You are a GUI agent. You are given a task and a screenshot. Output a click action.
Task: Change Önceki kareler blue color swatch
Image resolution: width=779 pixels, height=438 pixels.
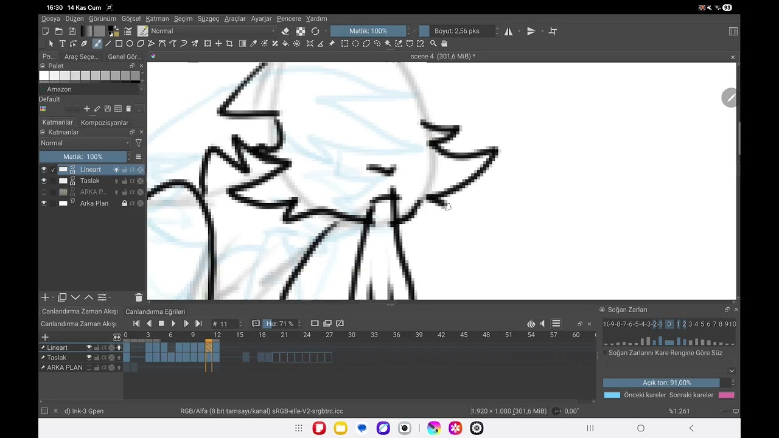[612, 395]
